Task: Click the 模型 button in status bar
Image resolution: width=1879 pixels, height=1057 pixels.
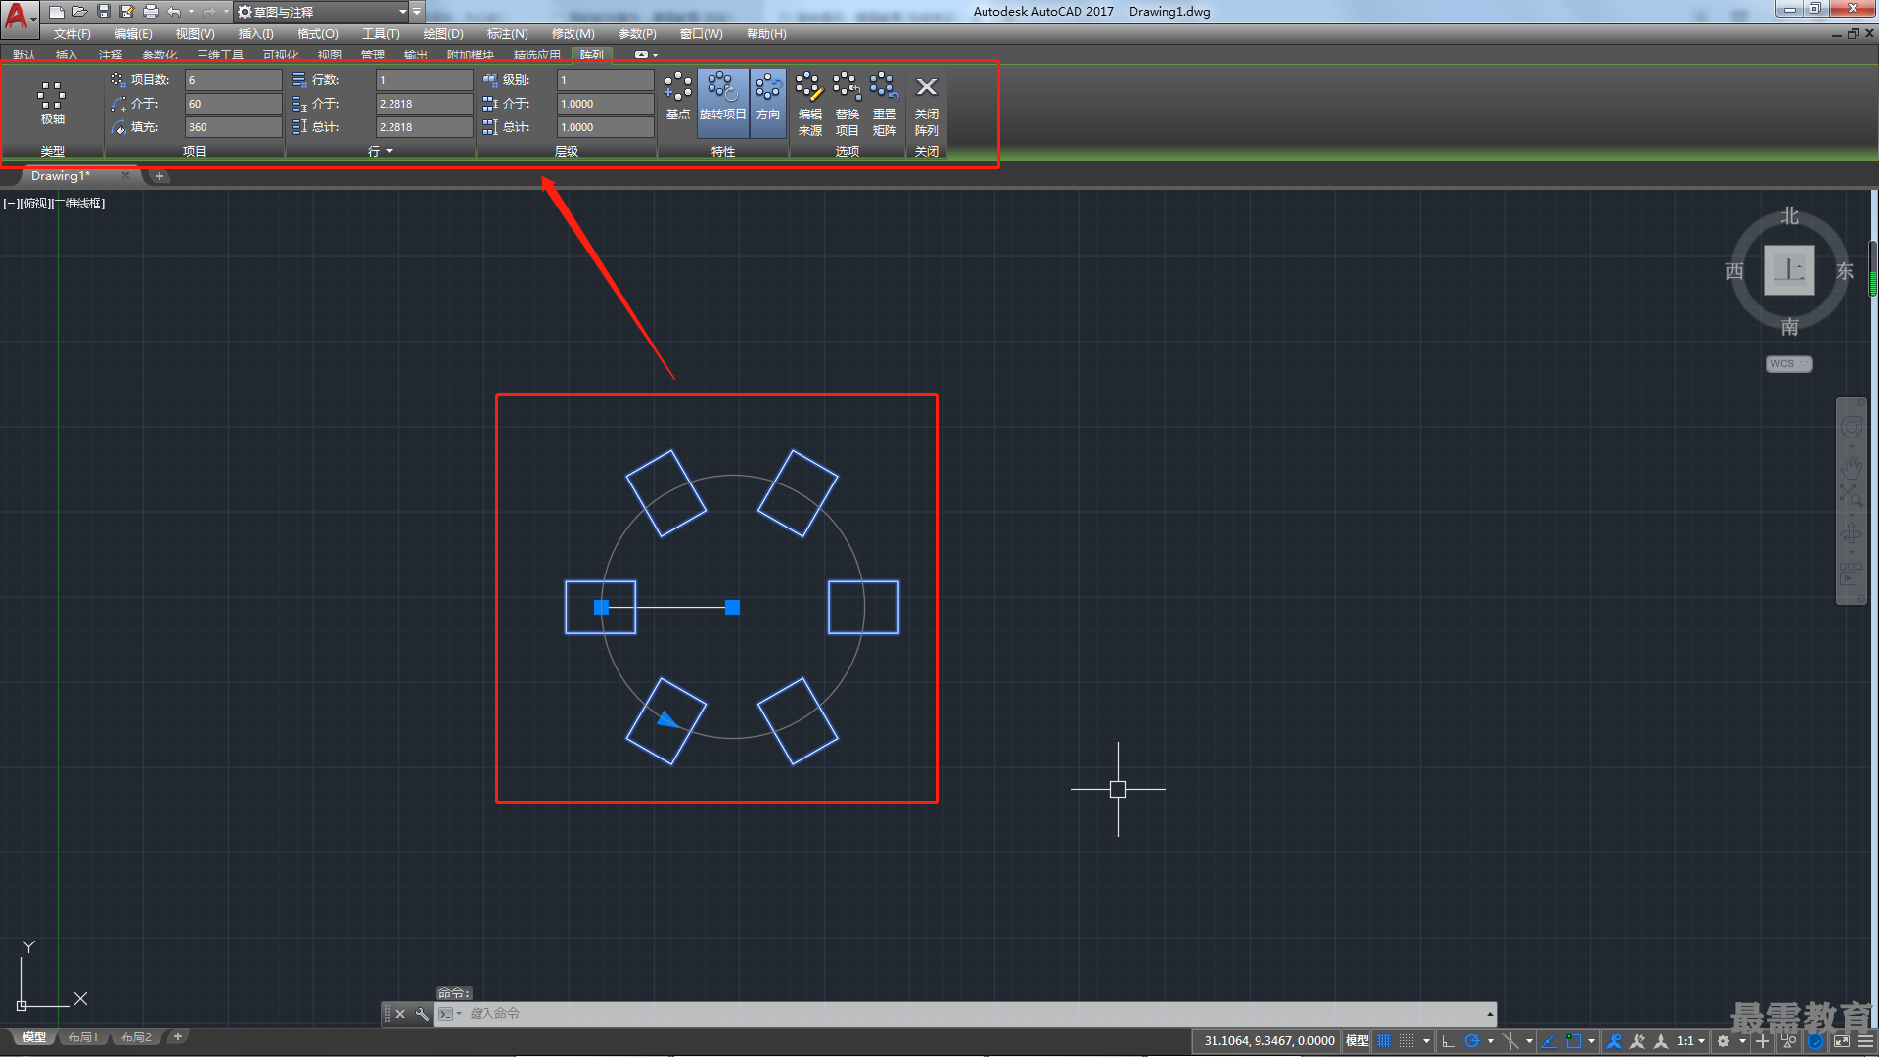Action: [1356, 1041]
